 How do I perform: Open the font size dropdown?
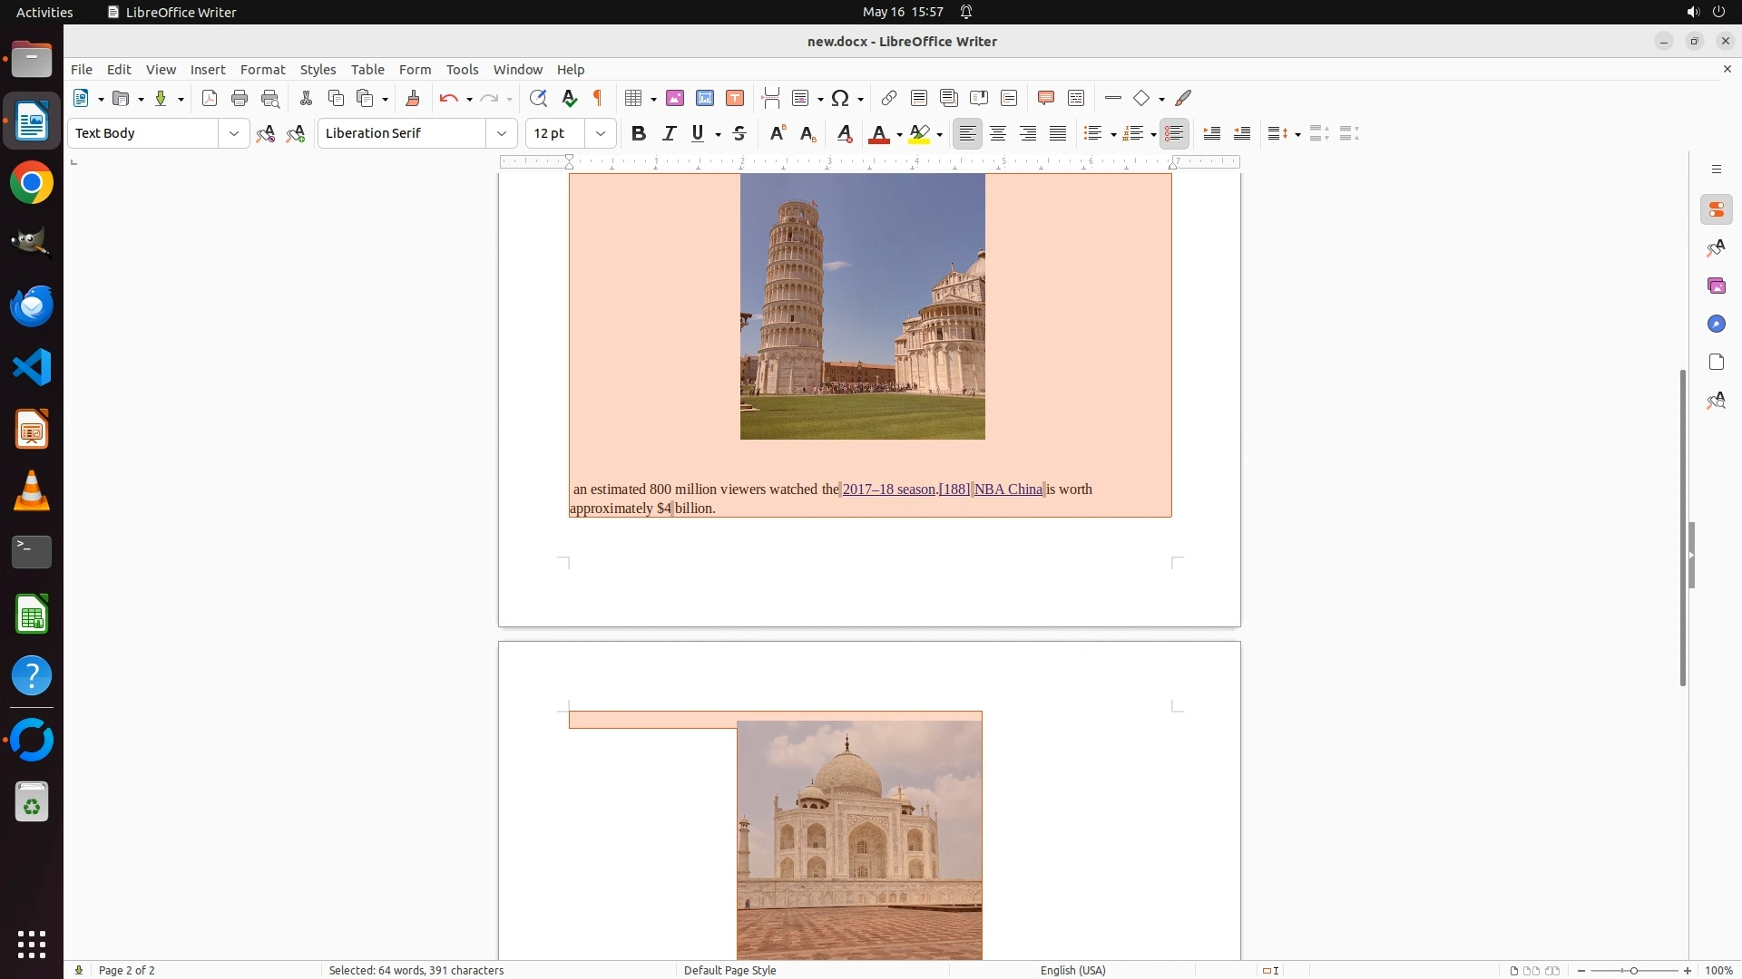pos(600,133)
